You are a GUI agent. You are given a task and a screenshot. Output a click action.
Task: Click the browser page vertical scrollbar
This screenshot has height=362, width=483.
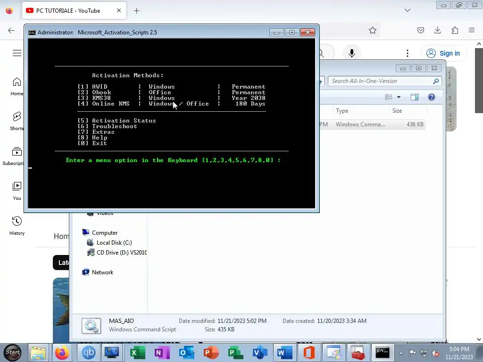pyautogui.click(x=479, y=81)
